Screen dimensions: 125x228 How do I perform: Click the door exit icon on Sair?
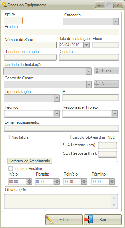[x=89, y=219]
